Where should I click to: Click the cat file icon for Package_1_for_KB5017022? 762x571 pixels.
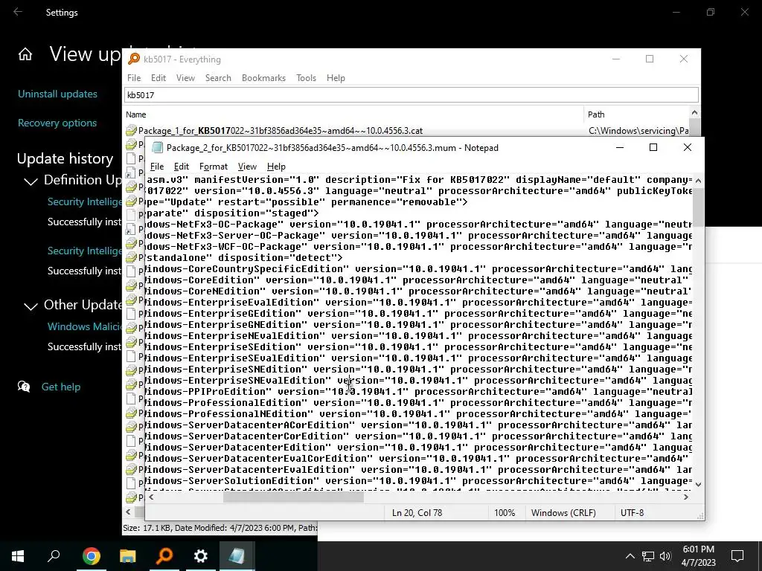click(x=131, y=131)
